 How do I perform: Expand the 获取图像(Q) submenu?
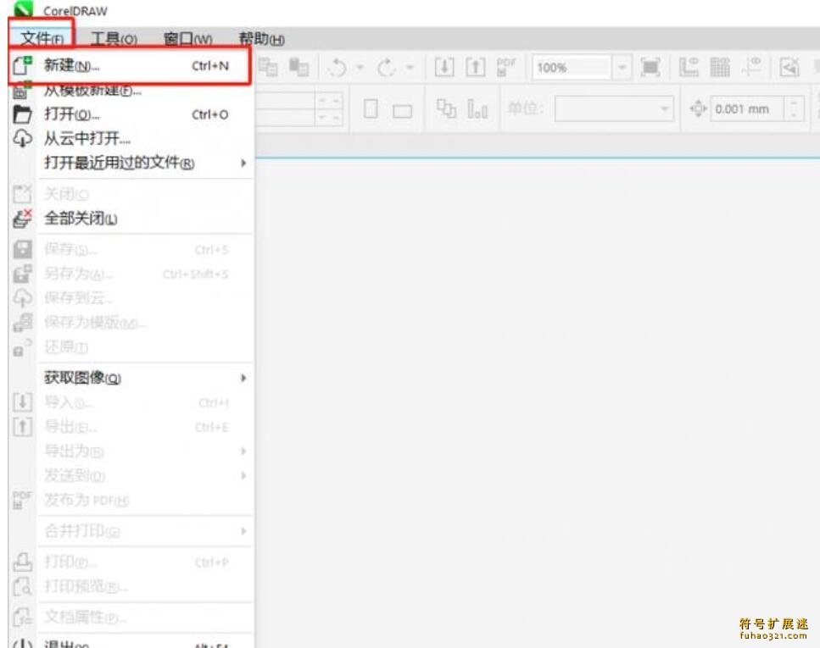130,378
